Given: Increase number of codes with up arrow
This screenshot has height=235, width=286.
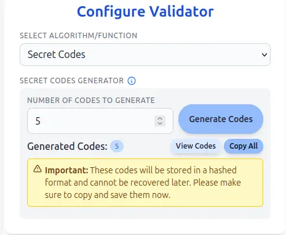Looking at the screenshot, I should pos(160,118).
